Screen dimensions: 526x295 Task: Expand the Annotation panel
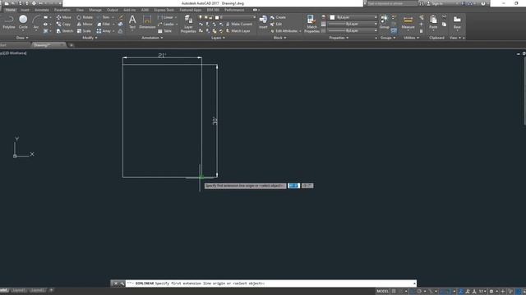(152, 38)
